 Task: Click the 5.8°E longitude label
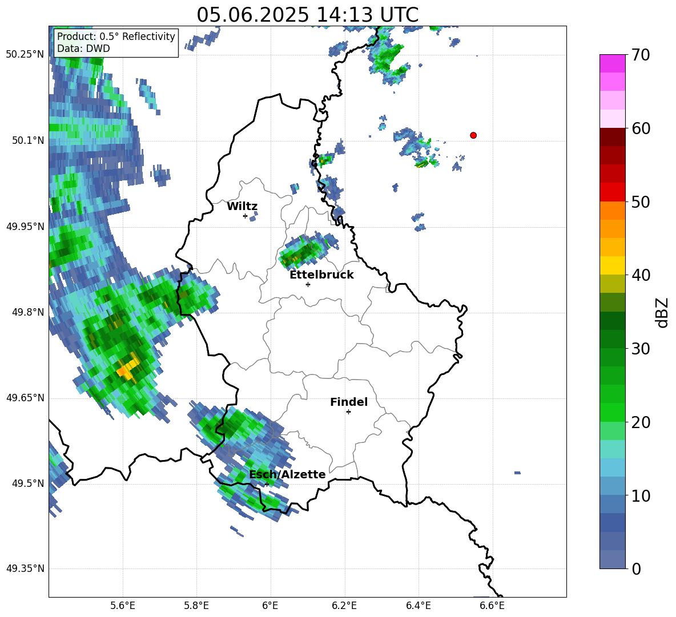(x=196, y=606)
